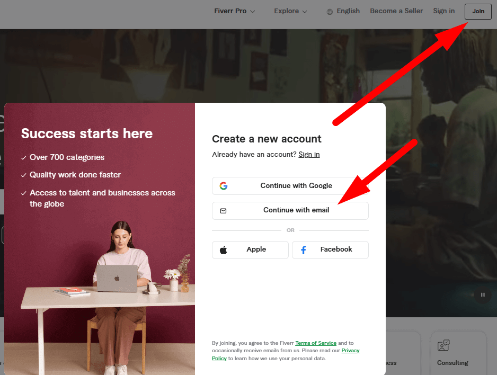Open the Terms of Service link
The width and height of the screenshot is (497, 375).
[x=316, y=343]
